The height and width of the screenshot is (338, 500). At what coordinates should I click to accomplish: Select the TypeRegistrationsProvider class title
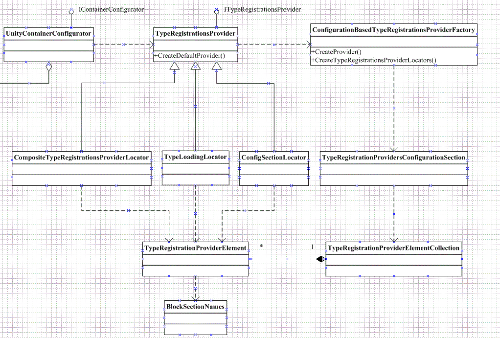click(196, 33)
